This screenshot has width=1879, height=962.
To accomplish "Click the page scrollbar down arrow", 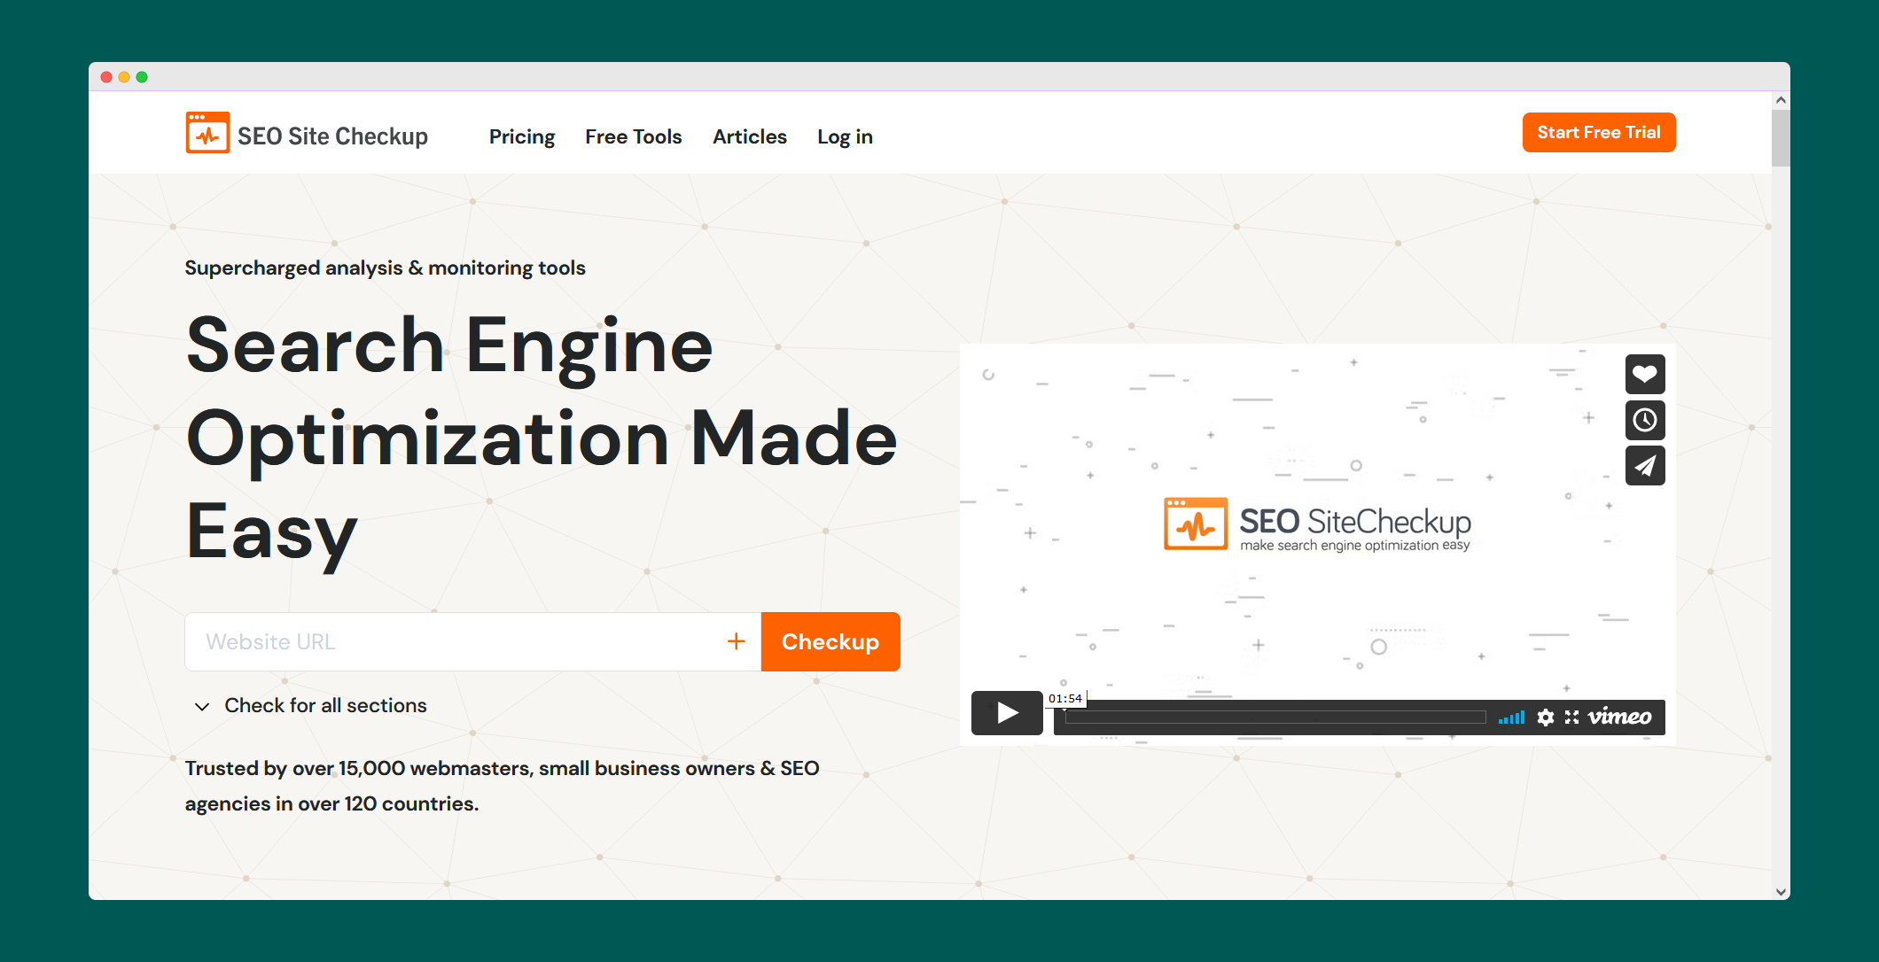I will pyautogui.click(x=1780, y=891).
